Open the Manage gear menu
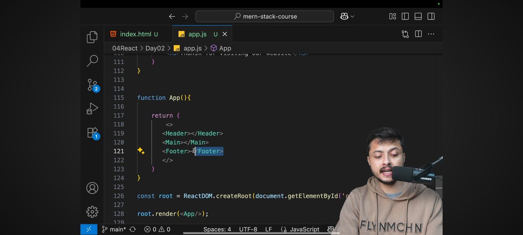523x235 pixels. (92, 211)
